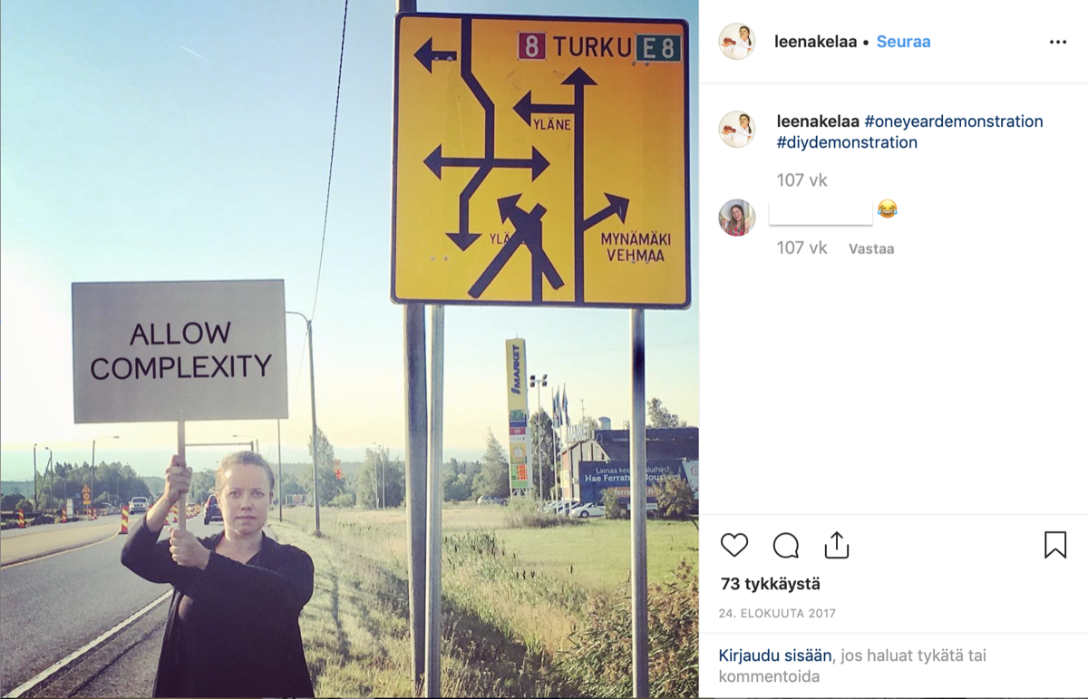1088x699 pixels.
Task: Open the #diydemonstration hashtag
Action: pyautogui.click(x=847, y=142)
